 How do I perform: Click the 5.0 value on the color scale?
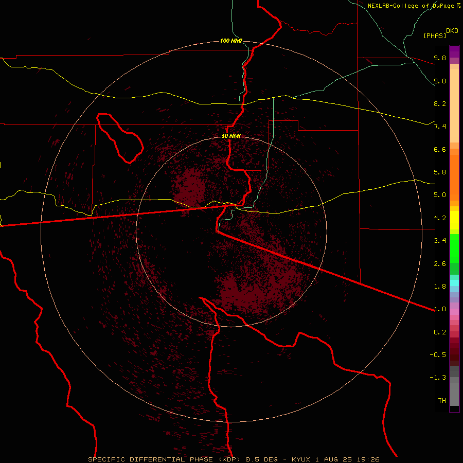click(x=440, y=195)
